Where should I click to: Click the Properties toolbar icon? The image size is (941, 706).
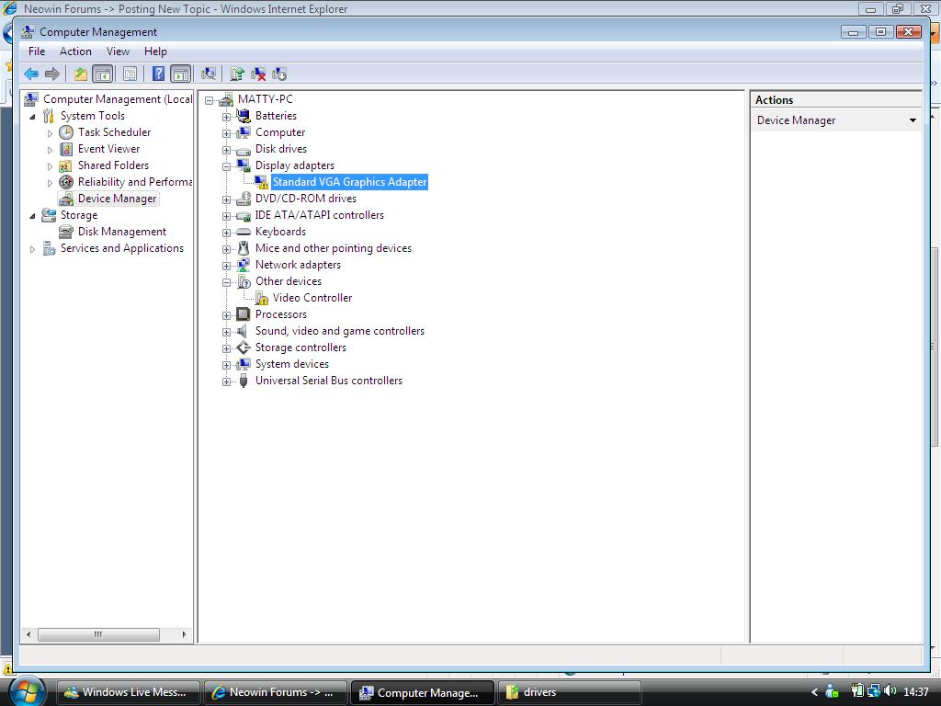tap(128, 74)
